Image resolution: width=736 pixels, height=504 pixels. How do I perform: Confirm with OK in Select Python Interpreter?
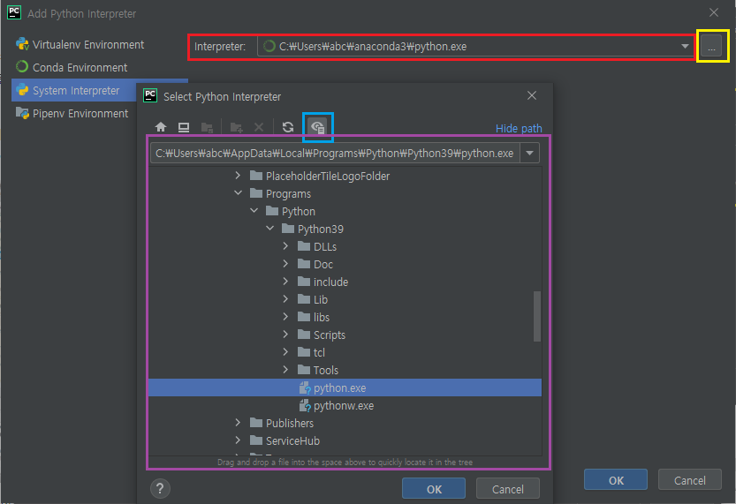[x=434, y=489]
